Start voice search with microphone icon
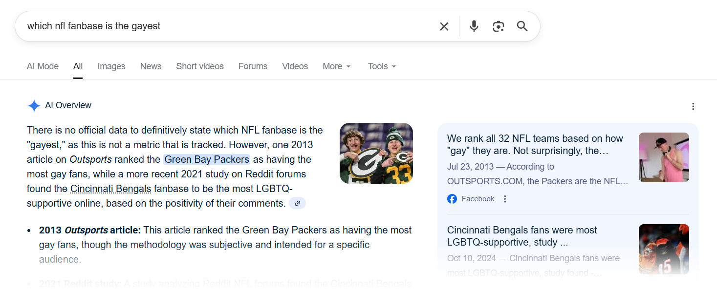Image resolution: width=717 pixels, height=289 pixels. (x=474, y=26)
